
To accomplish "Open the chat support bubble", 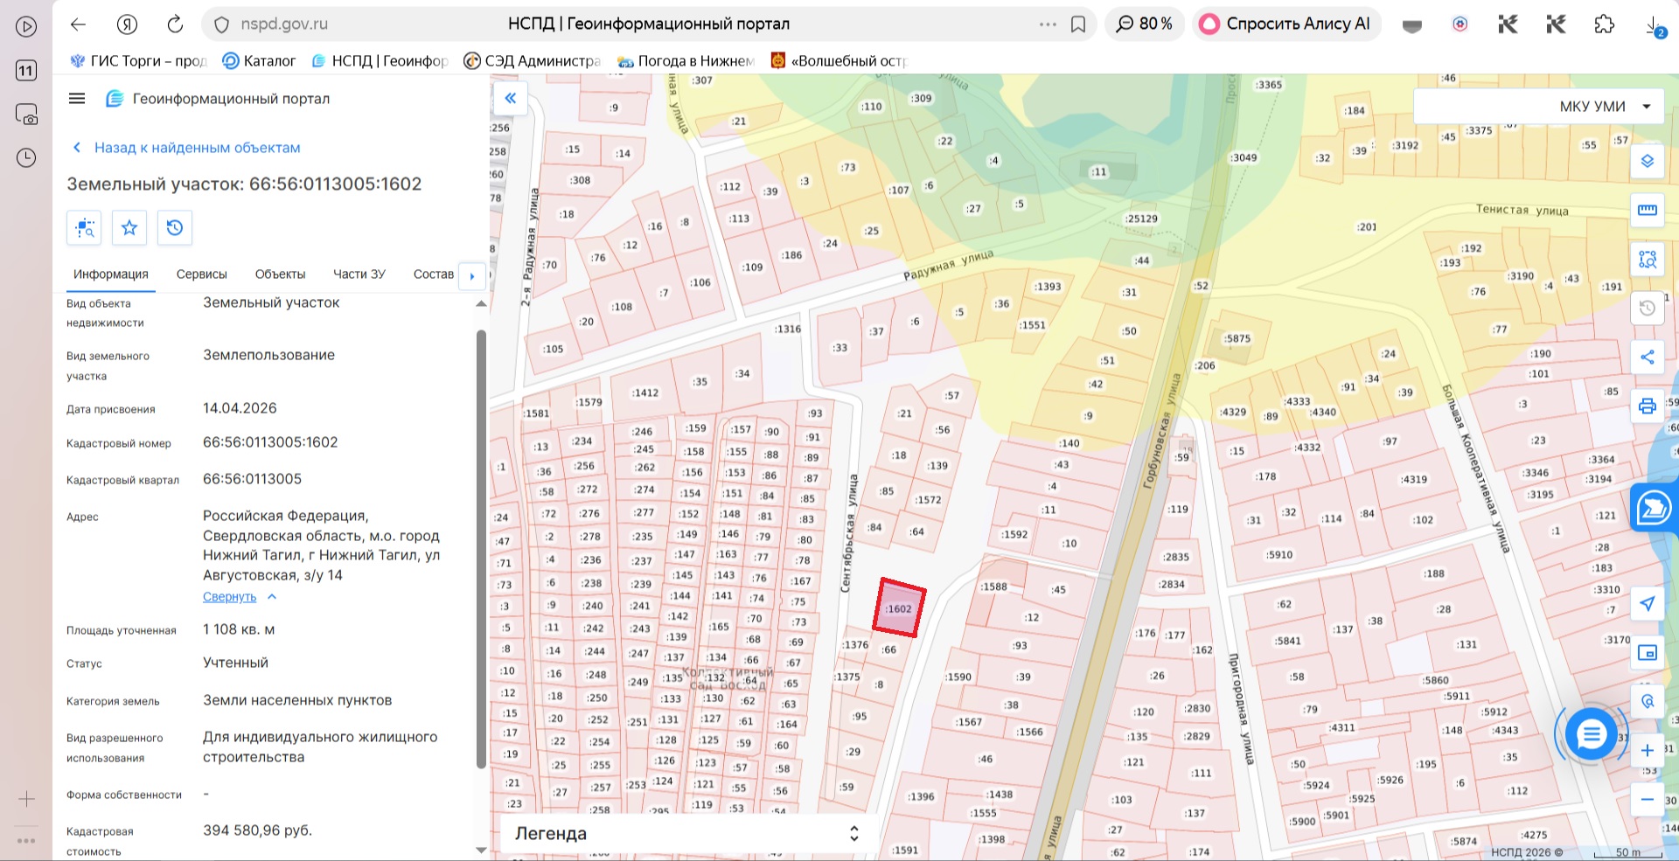I will [x=1591, y=734].
